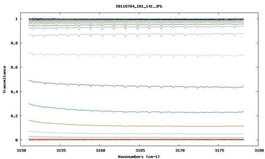
Task: Click y-axis tick label 1
Action: [16, 19]
